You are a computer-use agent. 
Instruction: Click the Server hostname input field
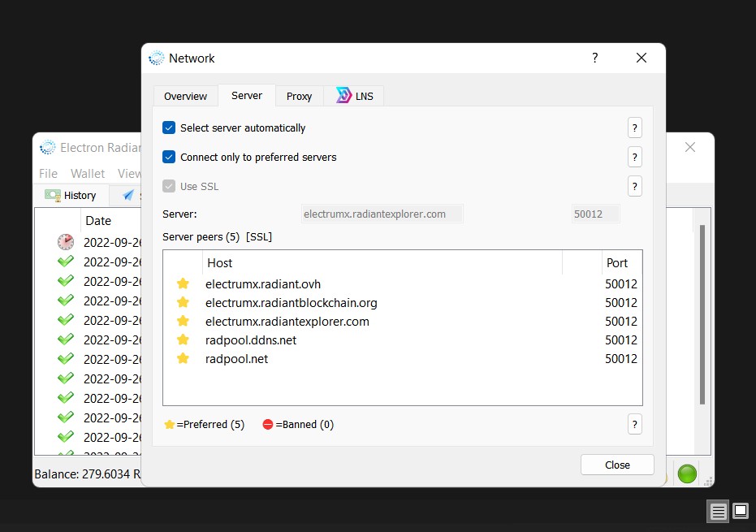pos(382,214)
